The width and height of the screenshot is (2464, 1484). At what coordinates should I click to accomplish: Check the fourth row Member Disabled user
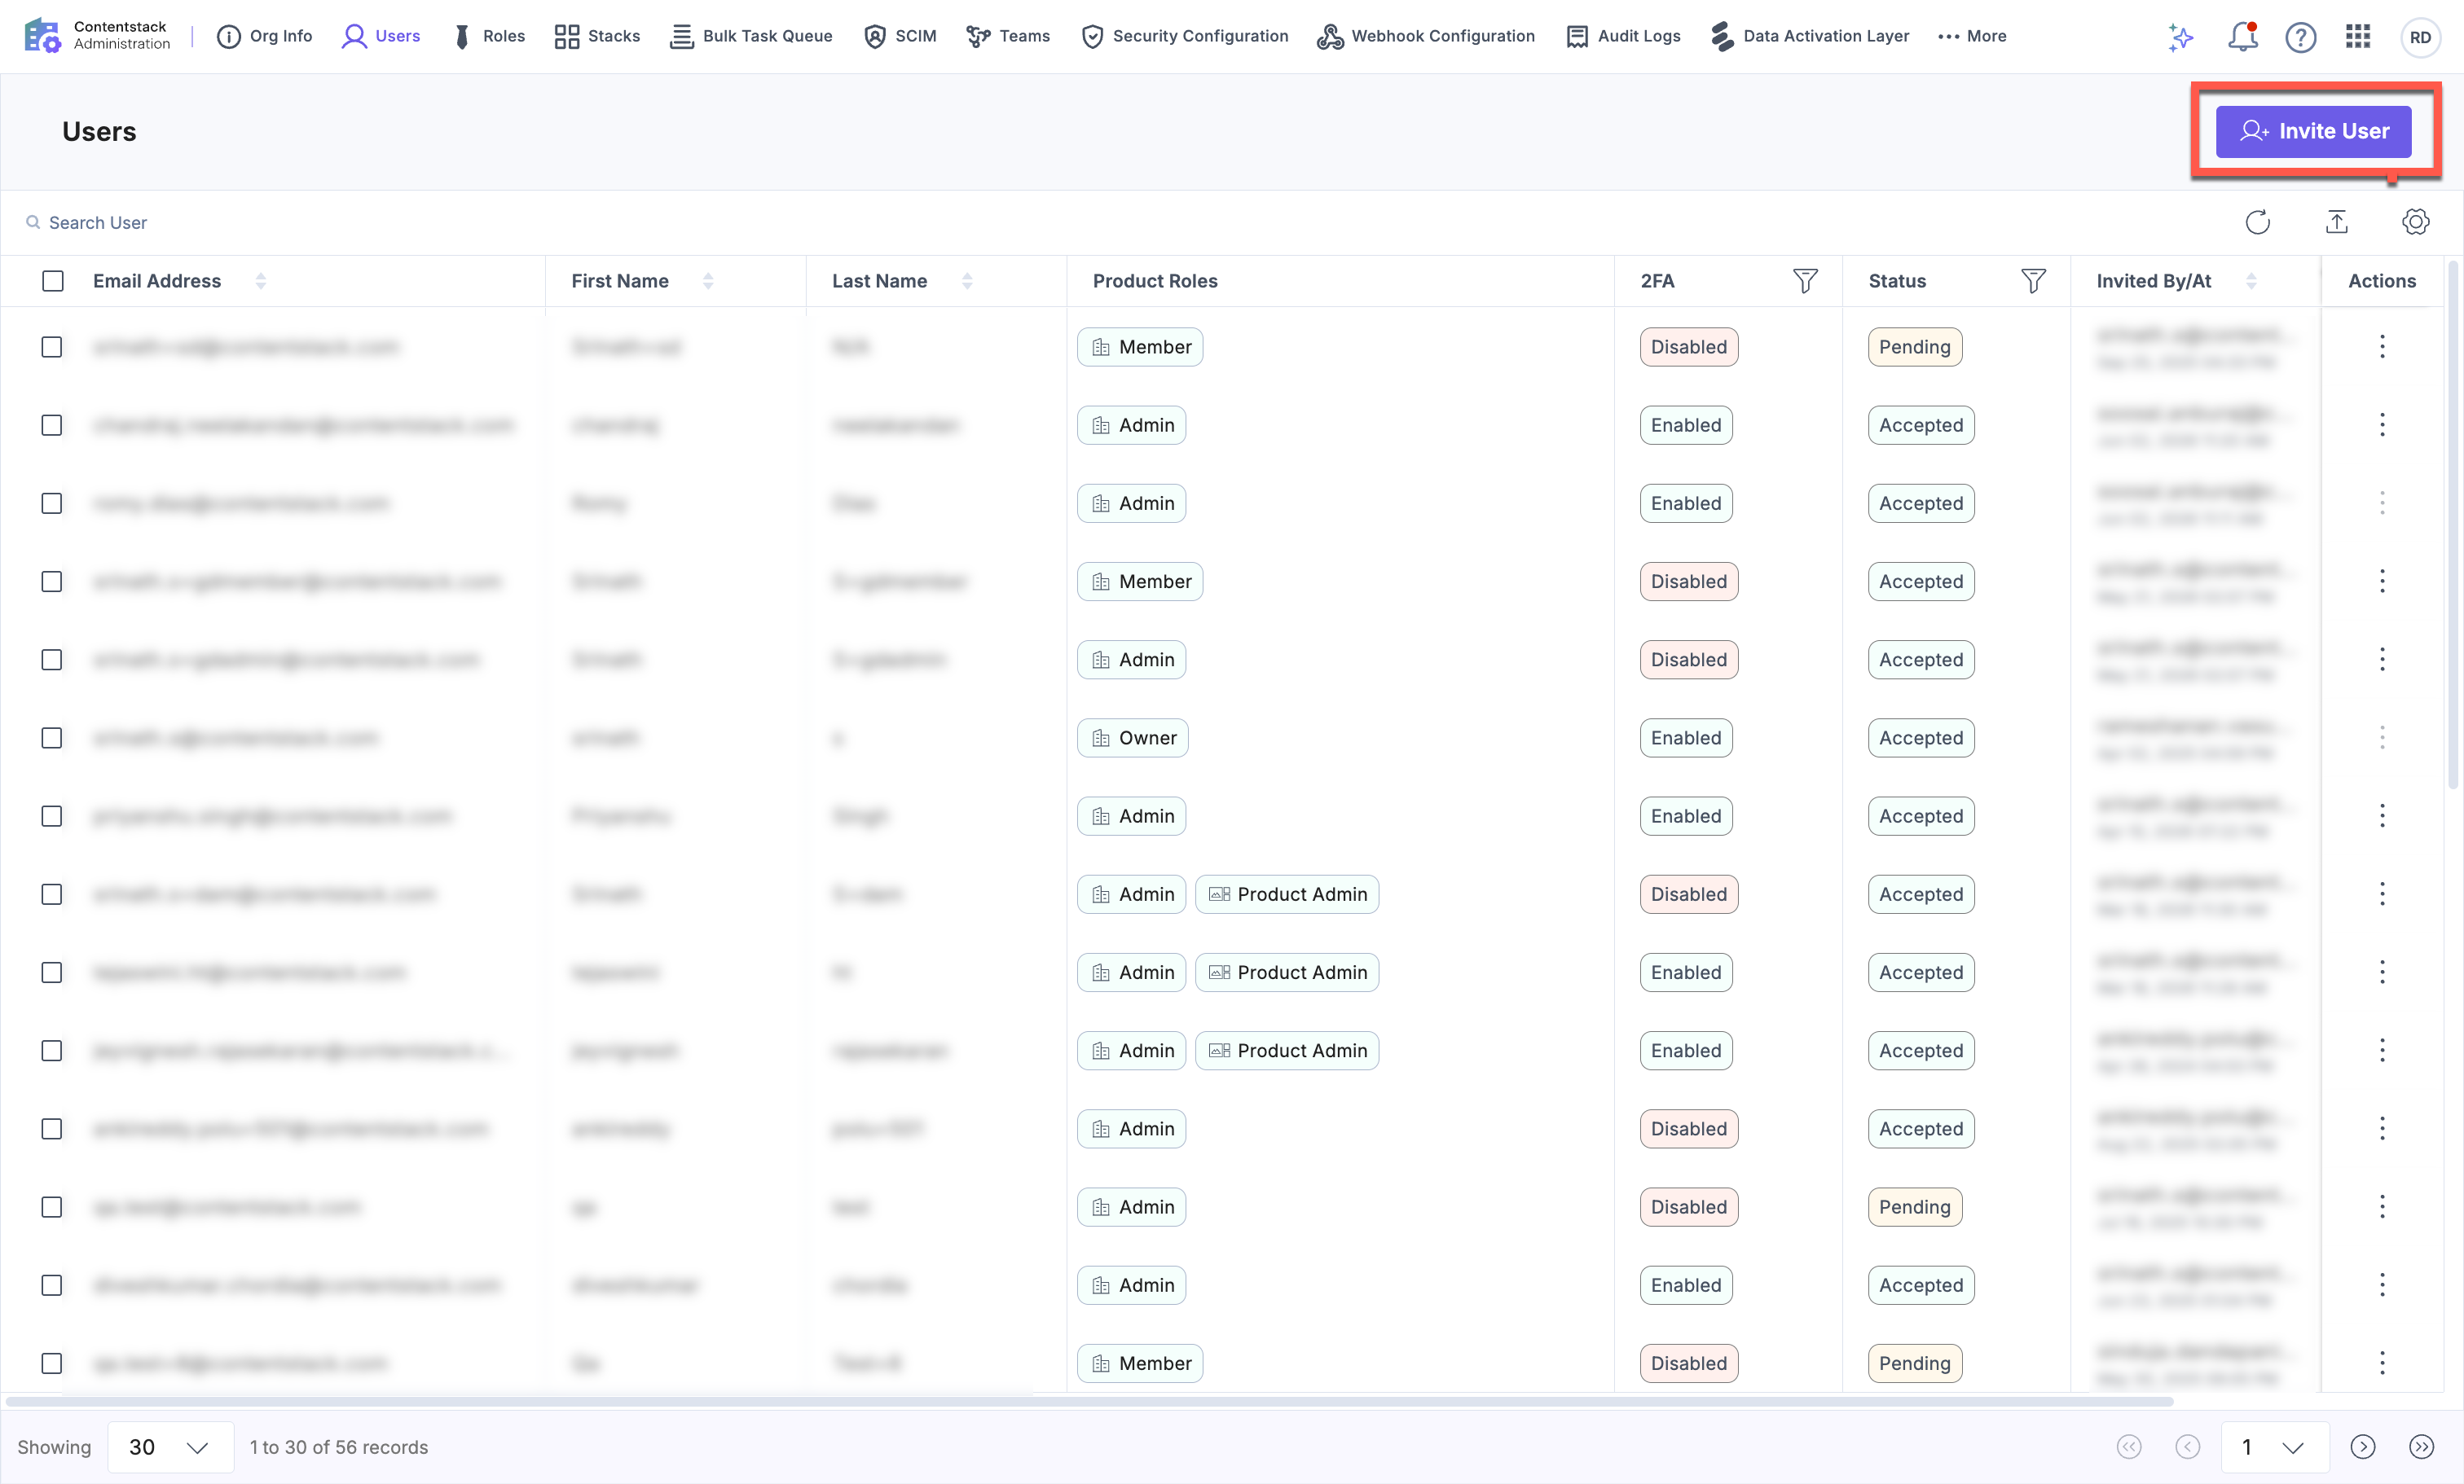click(x=52, y=582)
